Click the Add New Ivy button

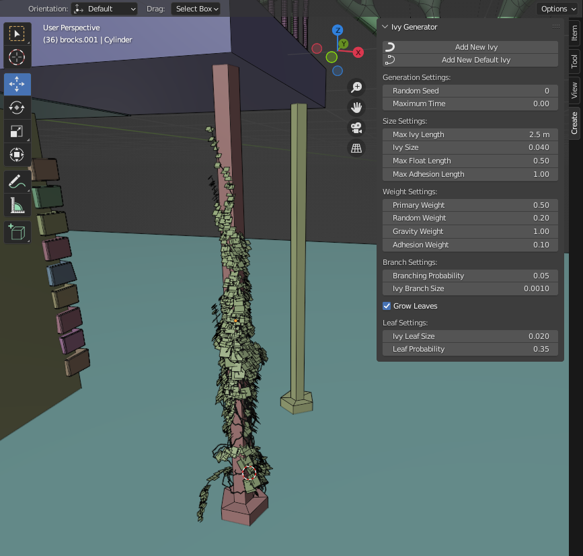pos(470,47)
